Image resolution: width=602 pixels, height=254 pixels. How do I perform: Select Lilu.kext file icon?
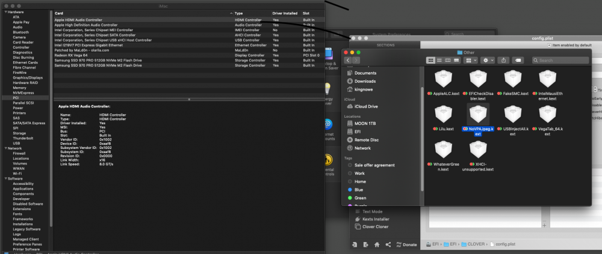[444, 114]
